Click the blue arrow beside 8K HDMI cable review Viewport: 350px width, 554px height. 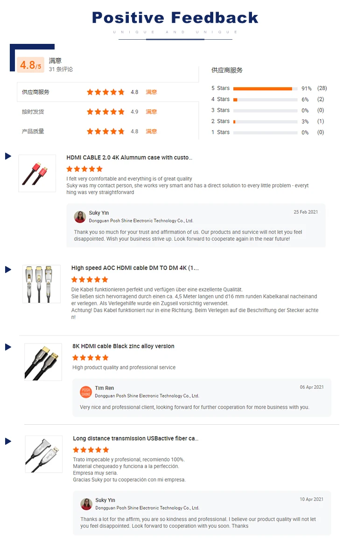pyautogui.click(x=8, y=347)
